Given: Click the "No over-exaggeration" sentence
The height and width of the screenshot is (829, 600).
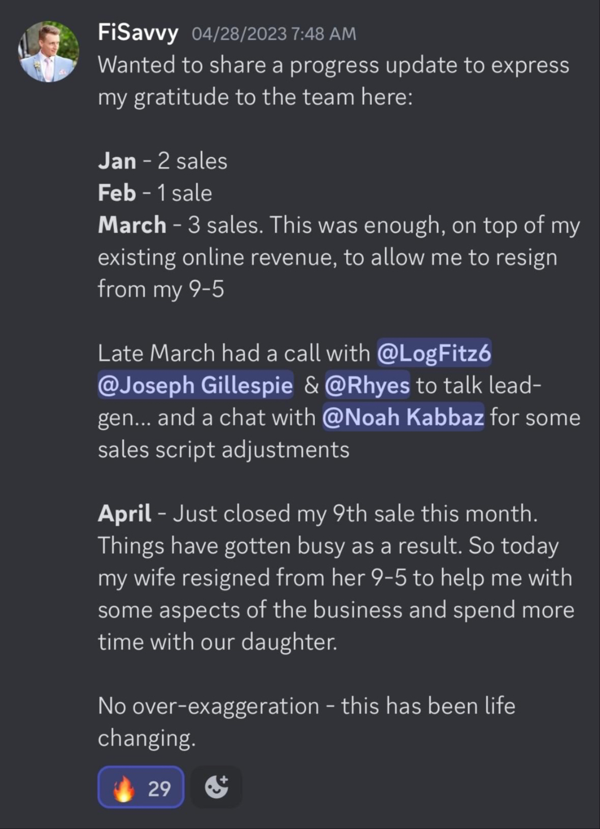Looking at the screenshot, I should click(306, 706).
